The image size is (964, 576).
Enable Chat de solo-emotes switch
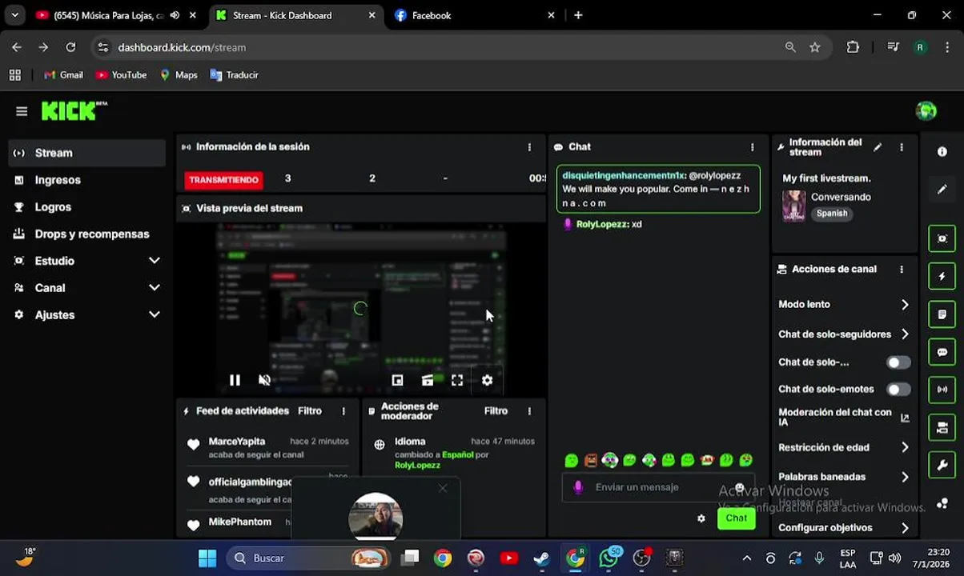coord(898,390)
